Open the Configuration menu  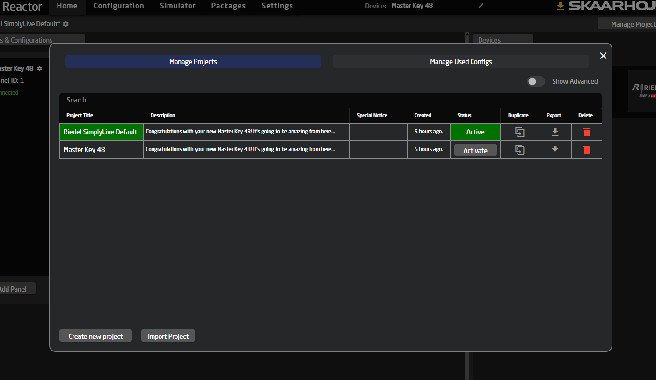(x=119, y=6)
